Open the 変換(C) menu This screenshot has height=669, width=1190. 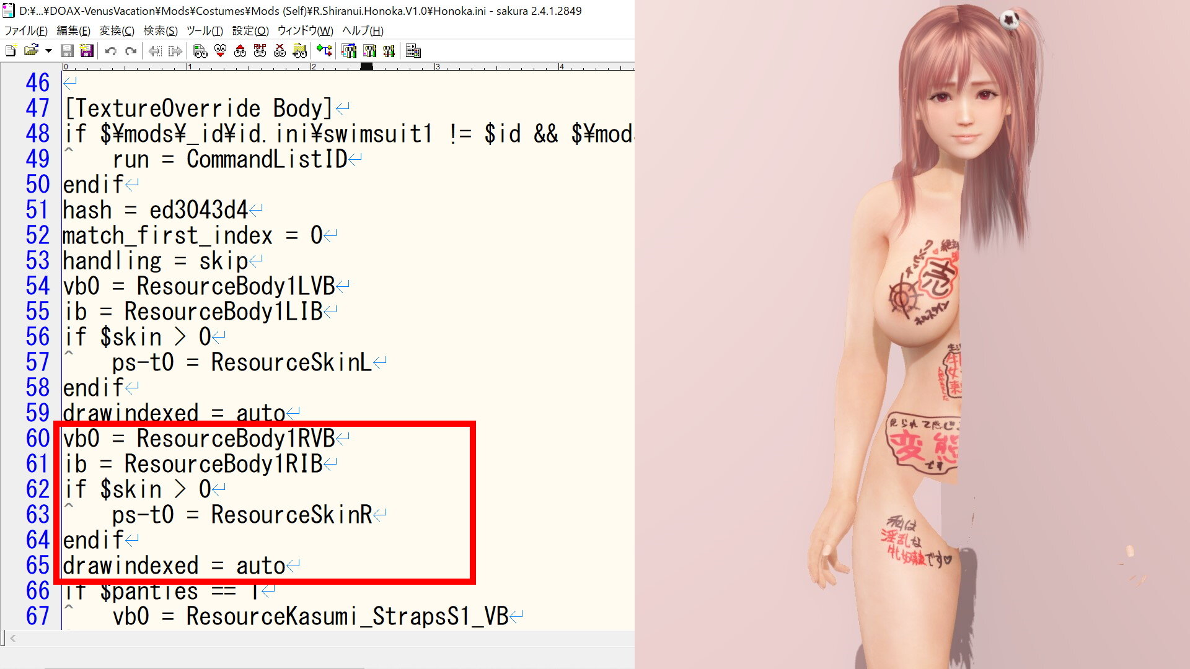117,30
